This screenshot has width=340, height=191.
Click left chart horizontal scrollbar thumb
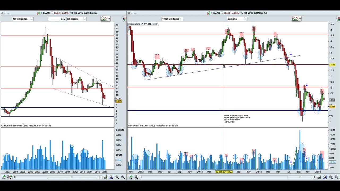[x=72, y=177]
